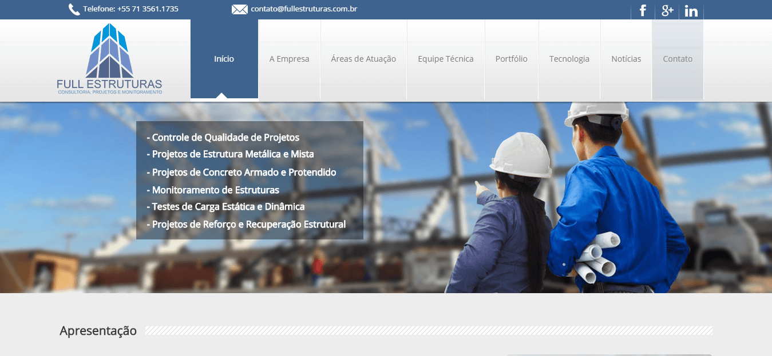Click the engineers banner photo
The width and height of the screenshot is (772, 356).
(386, 198)
